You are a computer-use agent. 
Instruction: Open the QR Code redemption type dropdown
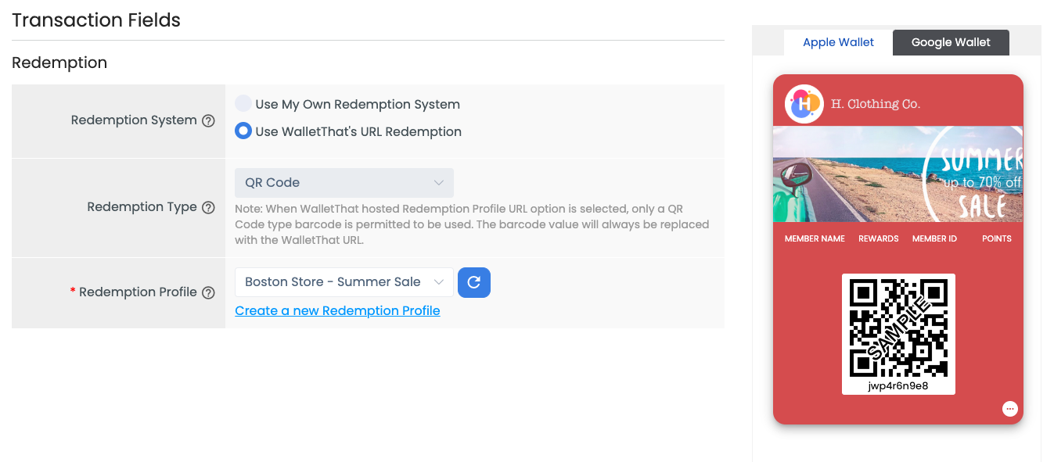344,182
